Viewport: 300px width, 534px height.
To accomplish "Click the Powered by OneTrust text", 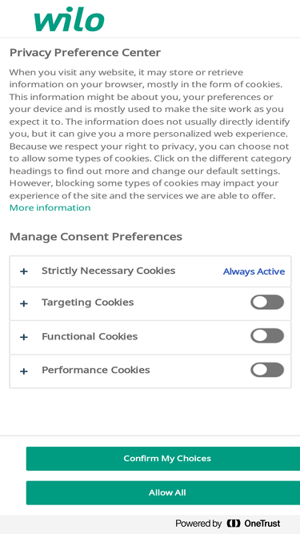I will 228,523.
